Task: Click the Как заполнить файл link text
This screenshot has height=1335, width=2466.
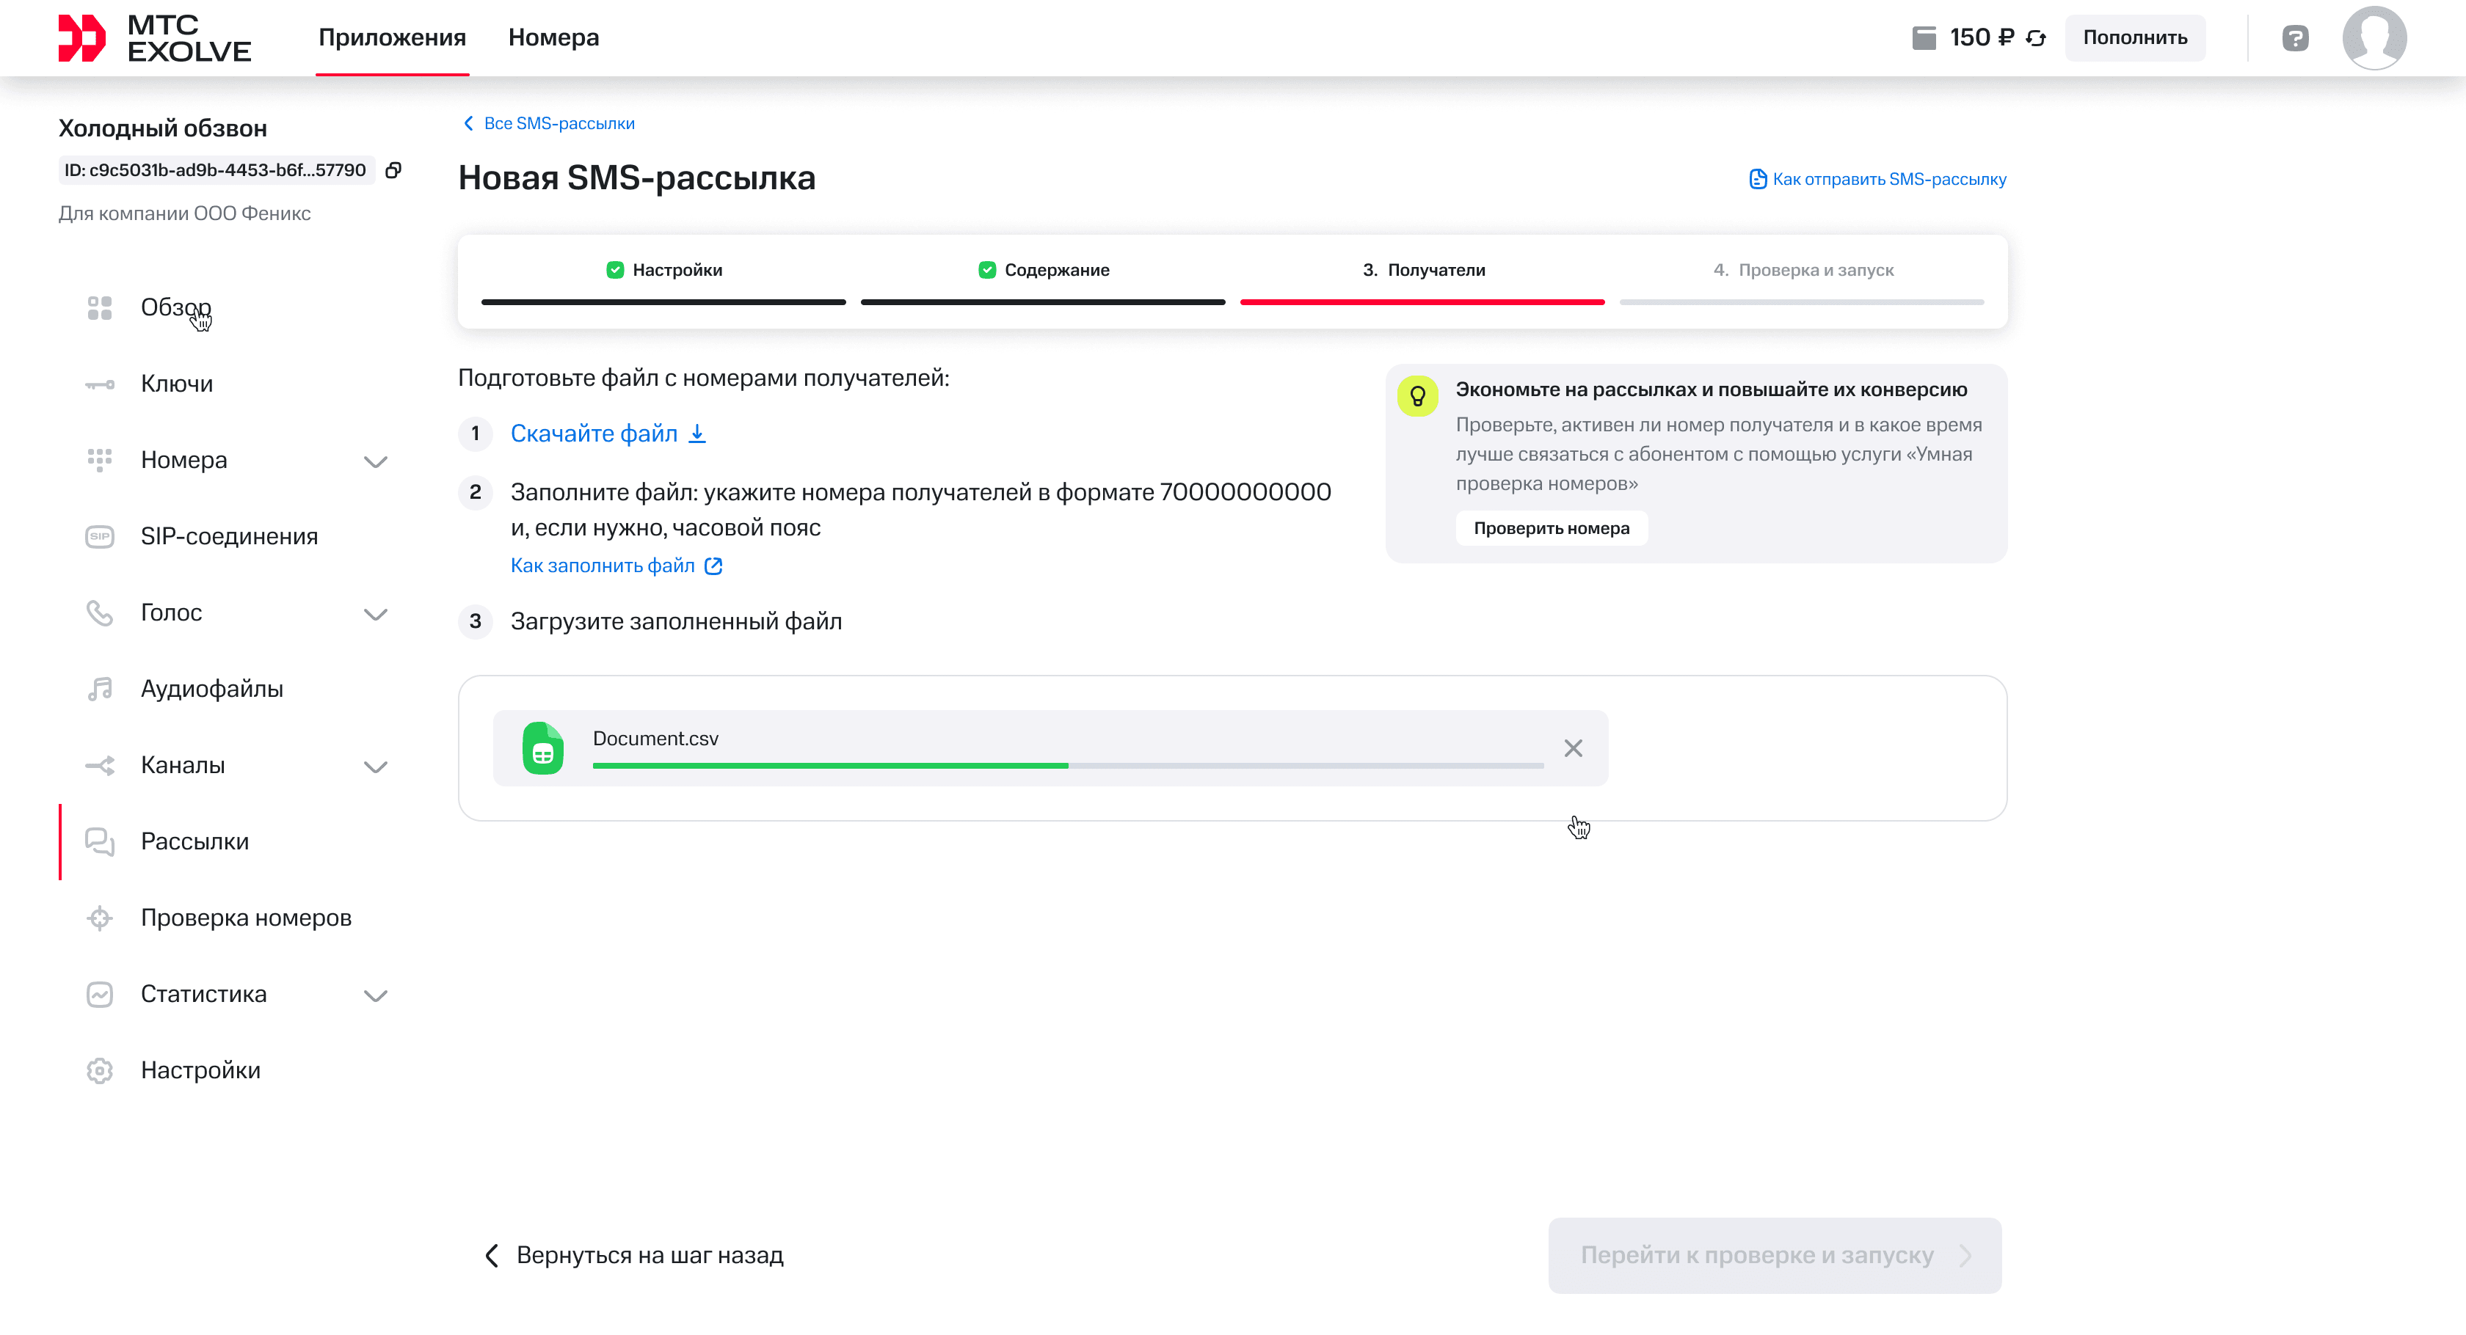Action: [602, 566]
